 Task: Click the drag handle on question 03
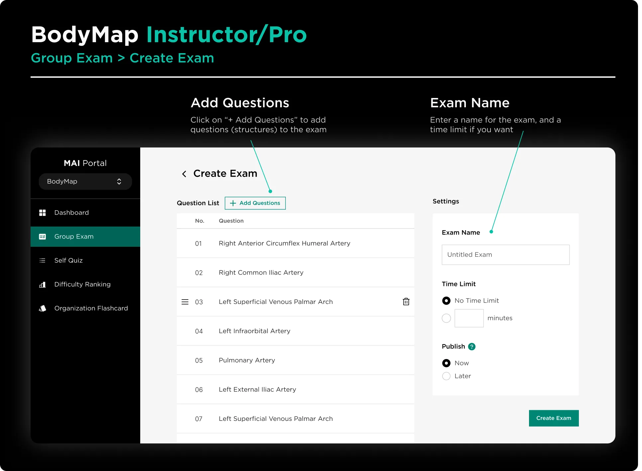tap(185, 302)
